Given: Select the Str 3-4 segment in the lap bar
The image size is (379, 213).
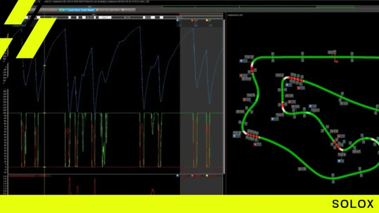Looking at the screenshot, I should click(90, 17).
